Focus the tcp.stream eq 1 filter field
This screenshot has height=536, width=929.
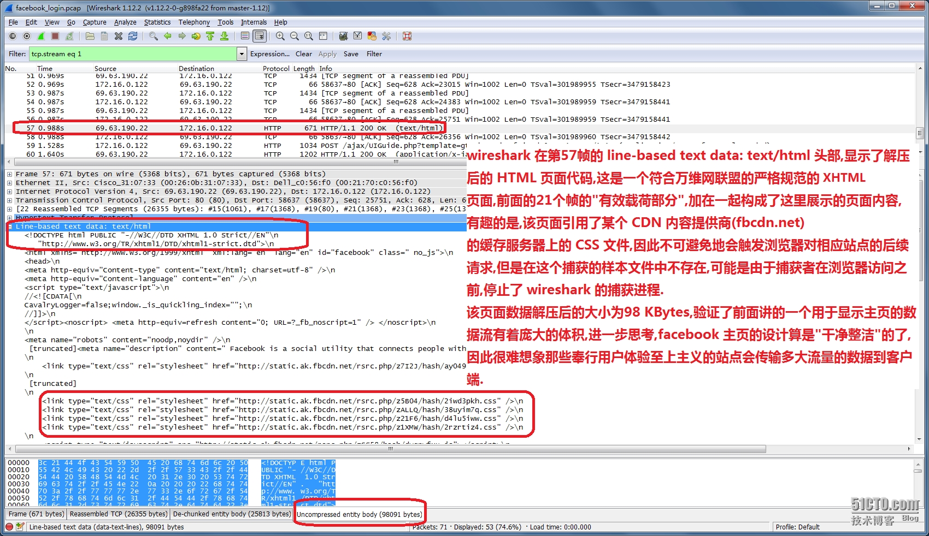pyautogui.click(x=133, y=54)
